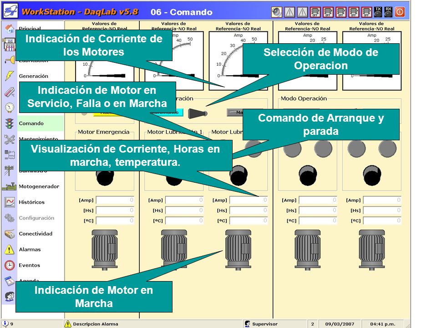Open Generación via the lightning bolt icon
This screenshot has width=437, height=328.
pos(10,76)
